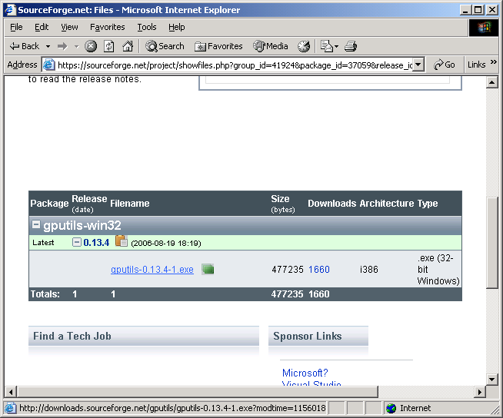Stop page loading with the Stop icon
The image size is (503, 418).
[x=91, y=46]
